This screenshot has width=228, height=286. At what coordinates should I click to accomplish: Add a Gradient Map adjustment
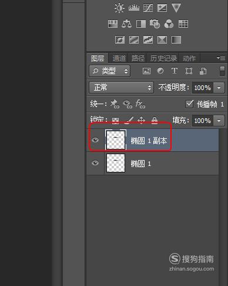click(x=176, y=40)
